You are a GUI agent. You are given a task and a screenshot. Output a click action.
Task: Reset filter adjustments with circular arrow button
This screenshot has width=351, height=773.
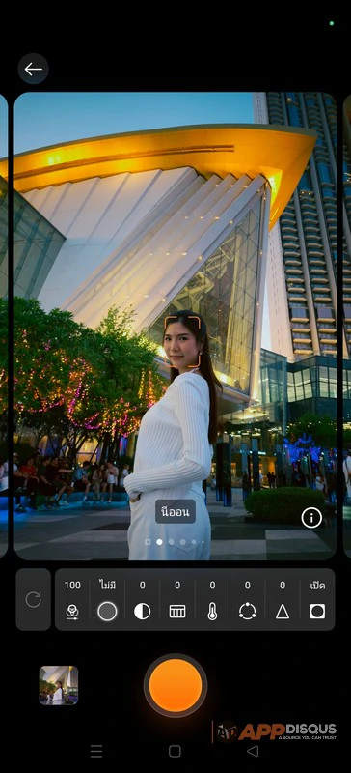click(34, 599)
